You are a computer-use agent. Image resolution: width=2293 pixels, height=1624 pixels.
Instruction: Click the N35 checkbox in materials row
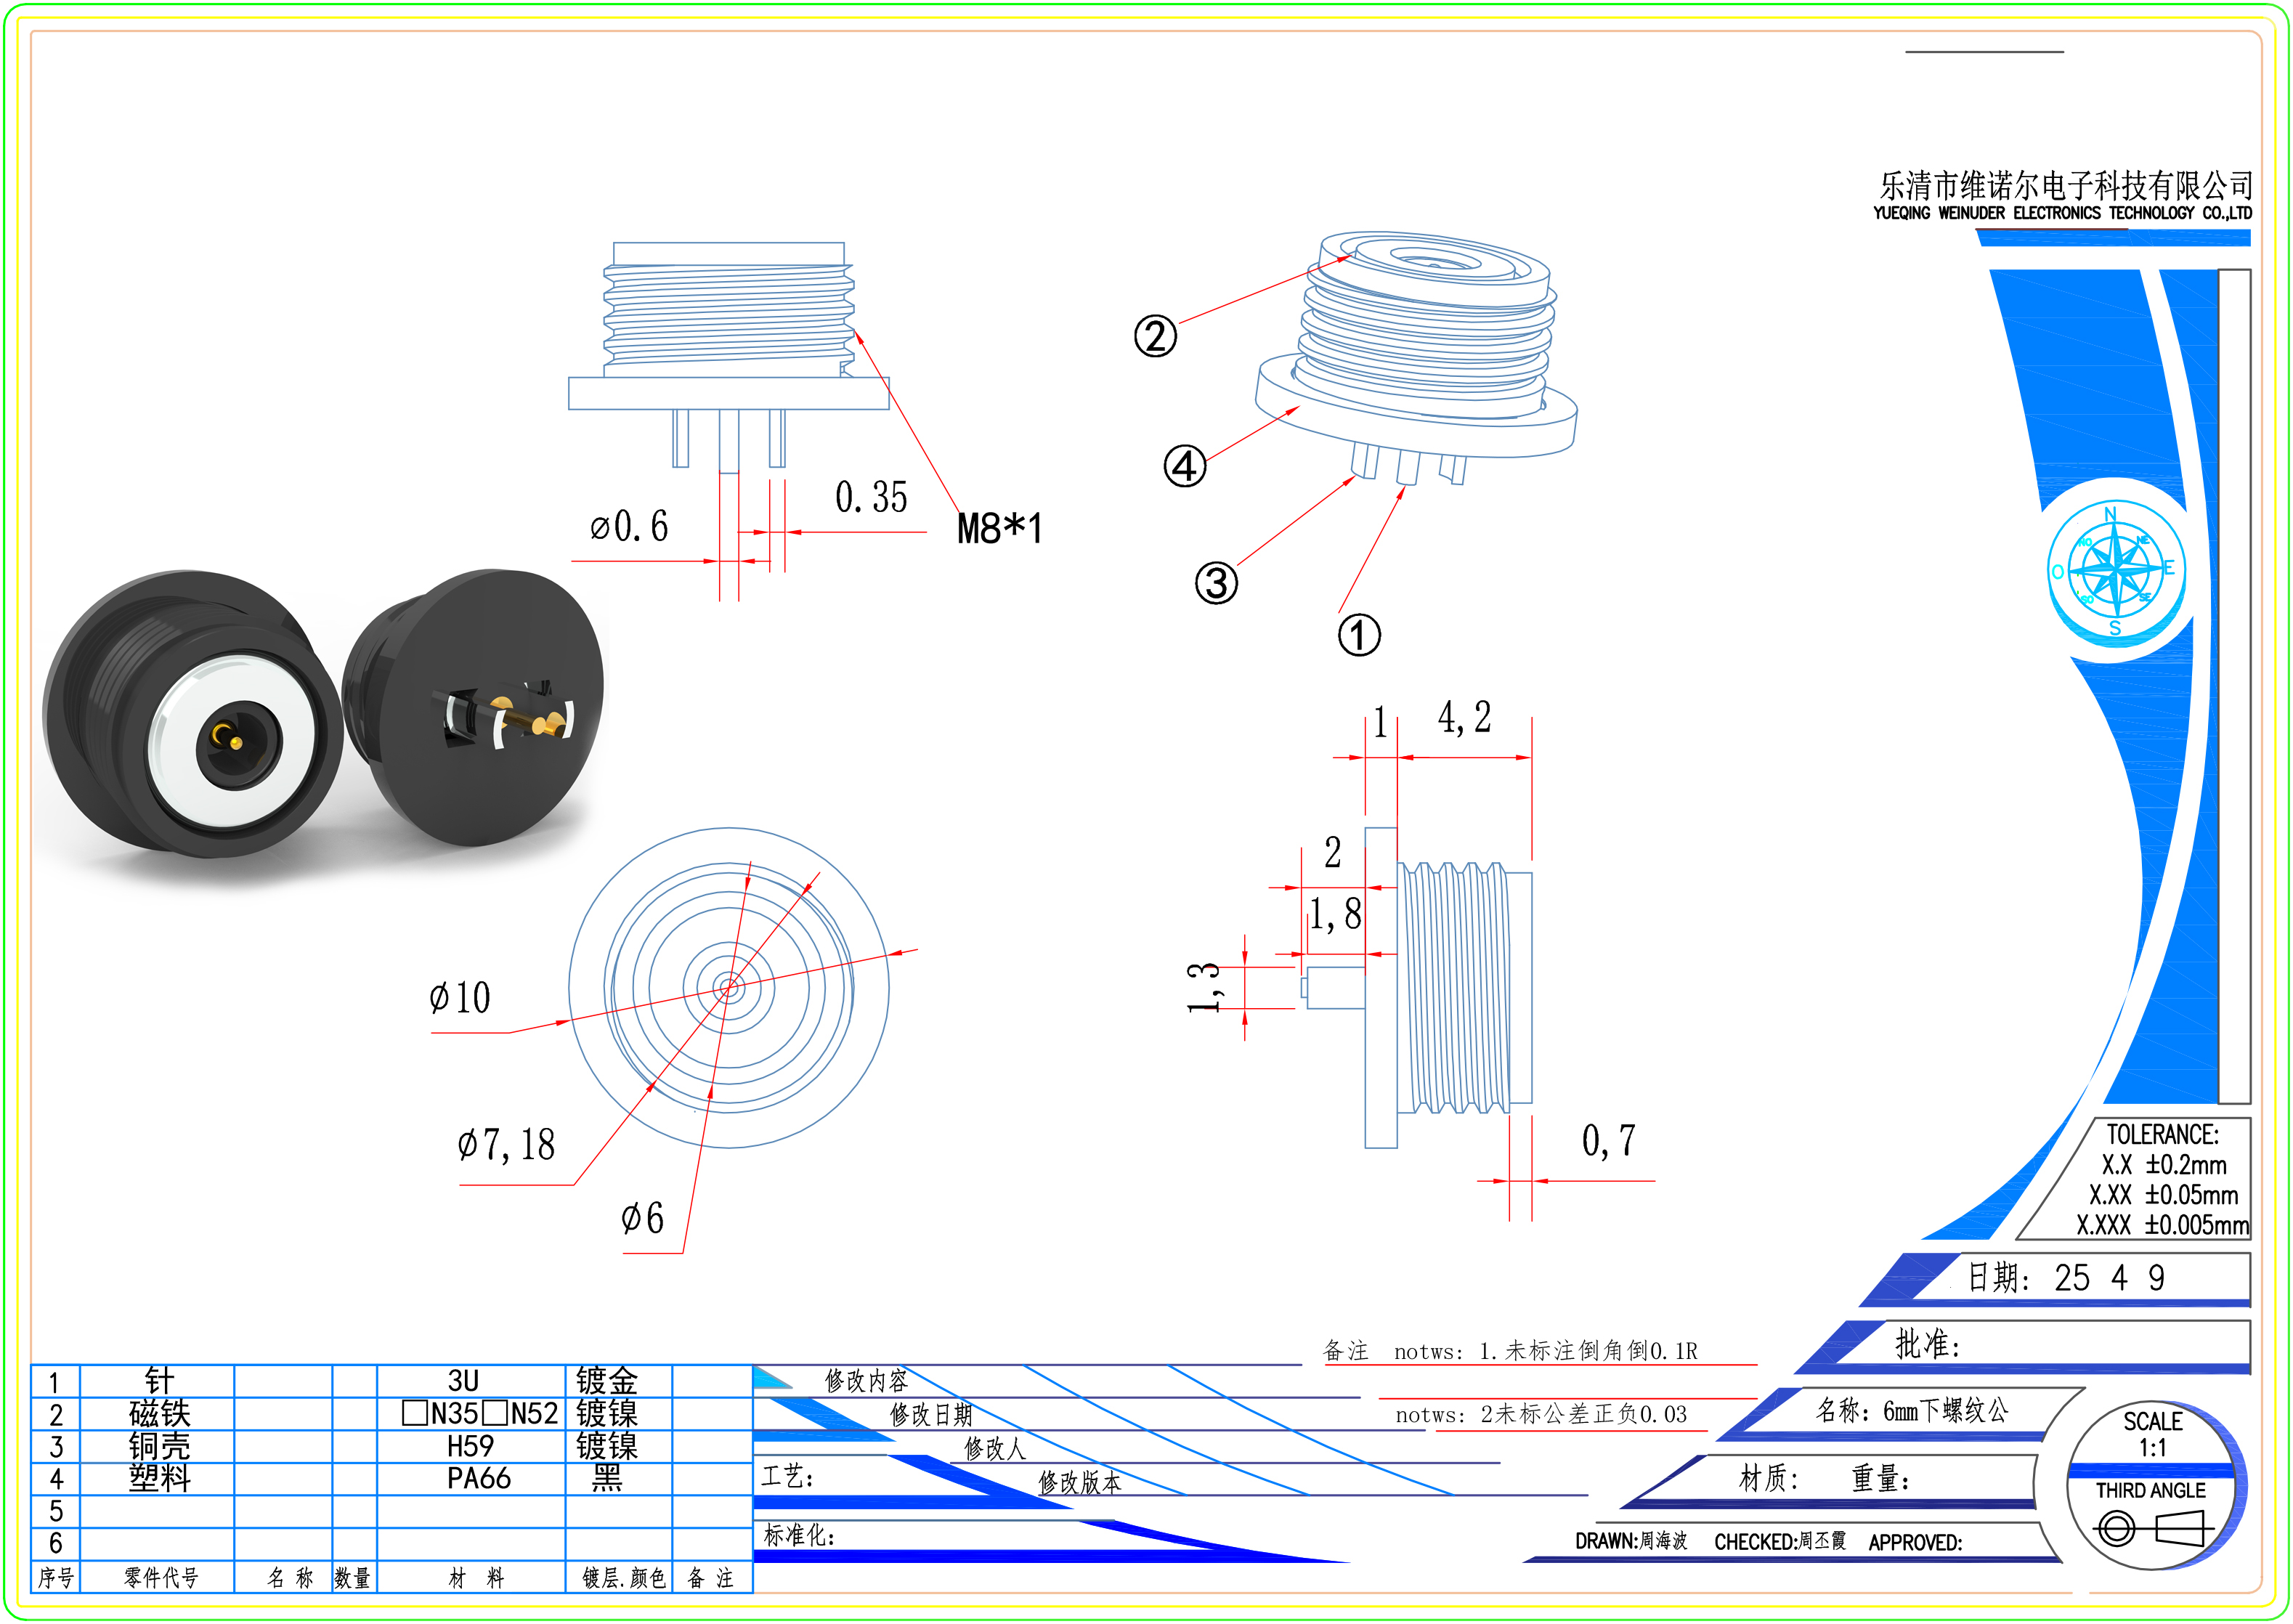point(415,1413)
